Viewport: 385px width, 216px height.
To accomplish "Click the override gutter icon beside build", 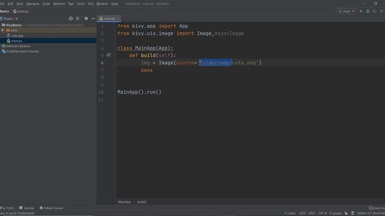I will pyautogui.click(x=108, y=55).
